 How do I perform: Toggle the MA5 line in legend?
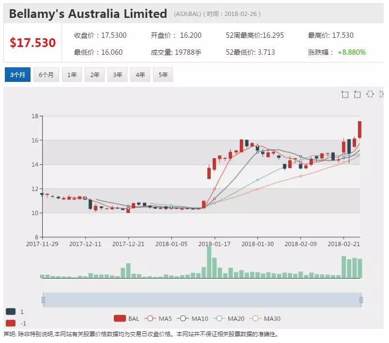[x=158, y=318]
